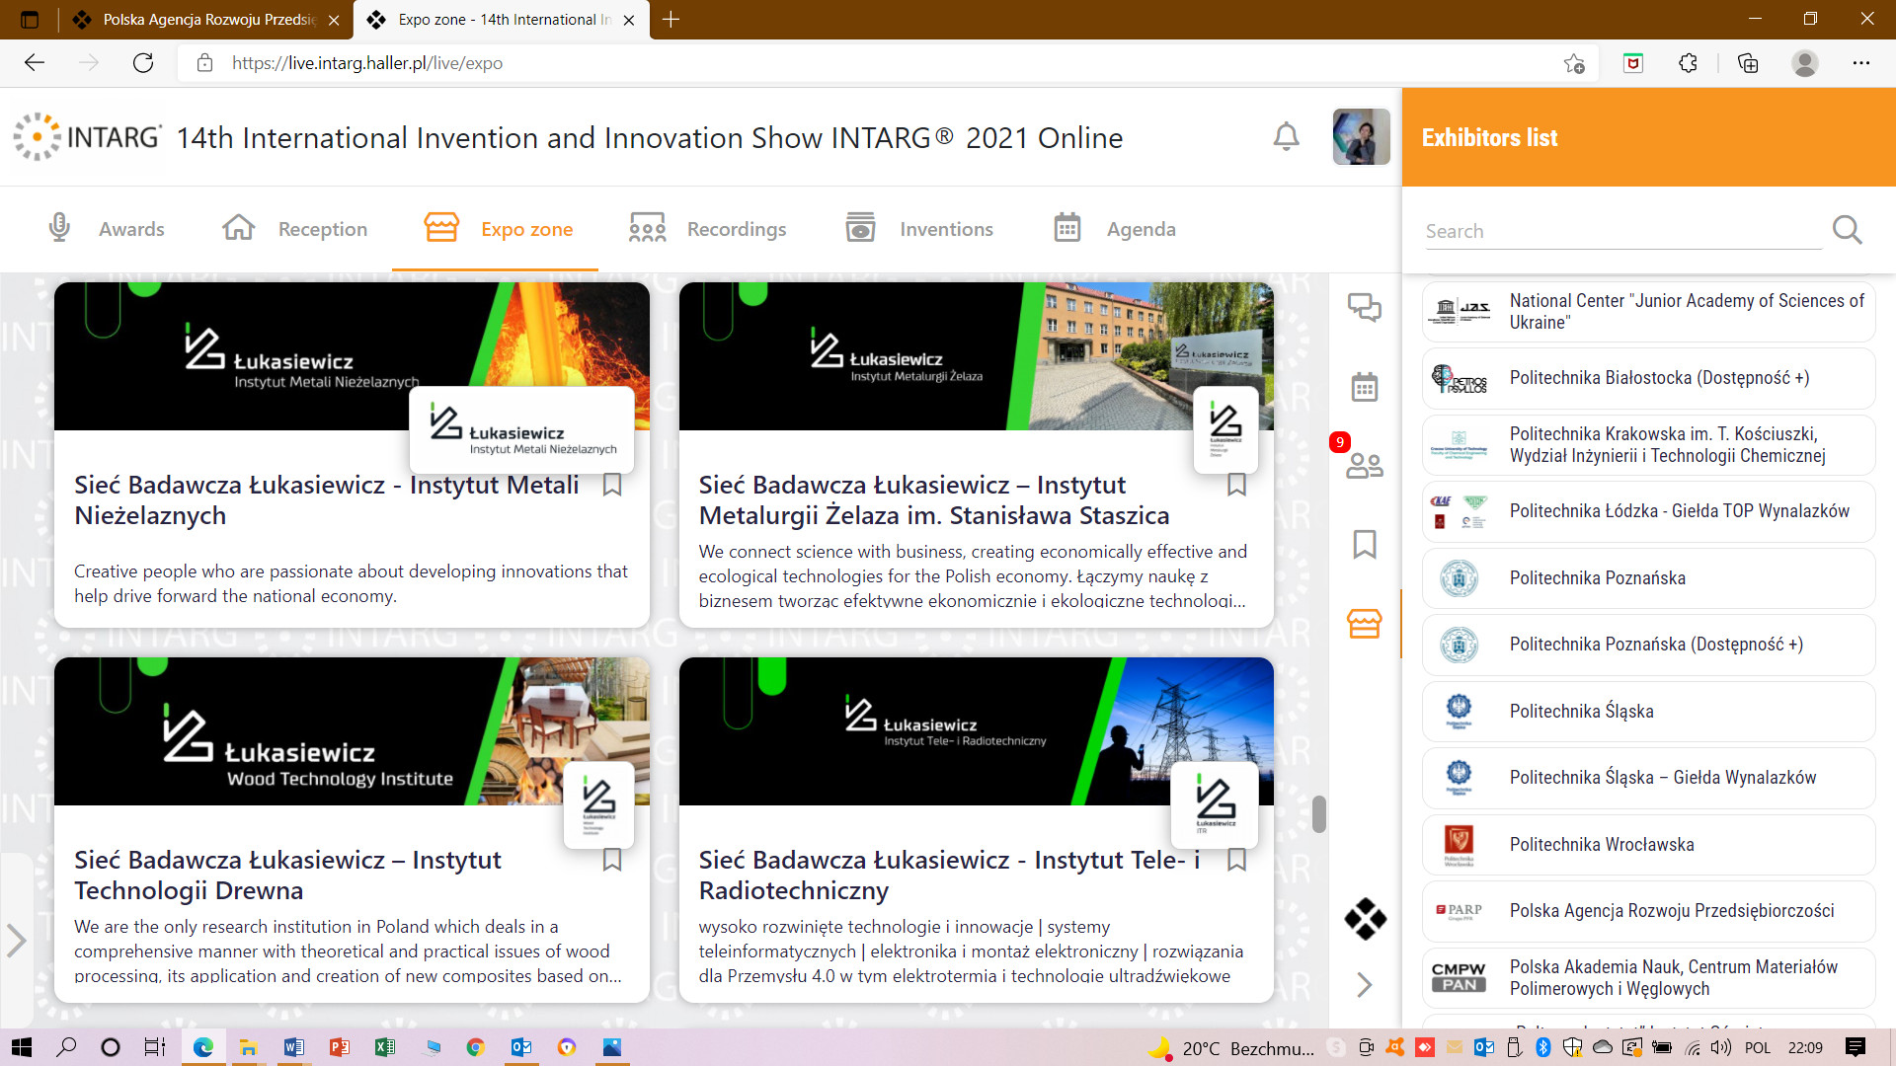
Task: Open Word from the taskbar
Action: (294, 1047)
